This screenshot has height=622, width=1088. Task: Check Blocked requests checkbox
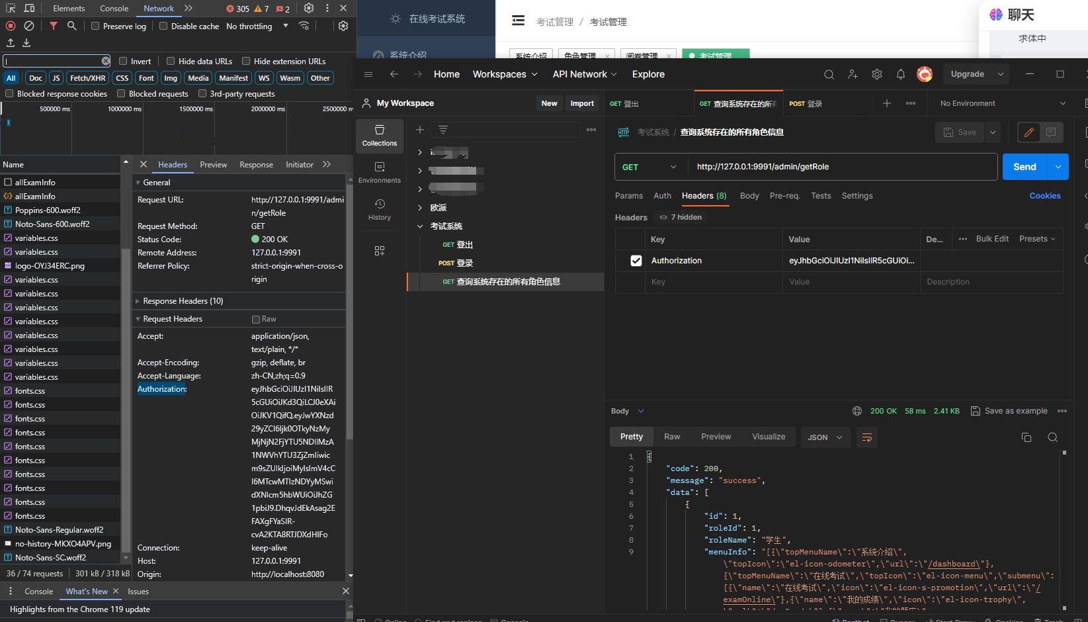pos(121,94)
